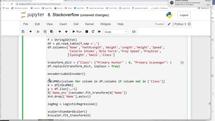The height and width of the screenshot is (121, 215).
Task: Cut selected cell with scissors icon
Action: coord(38,32)
